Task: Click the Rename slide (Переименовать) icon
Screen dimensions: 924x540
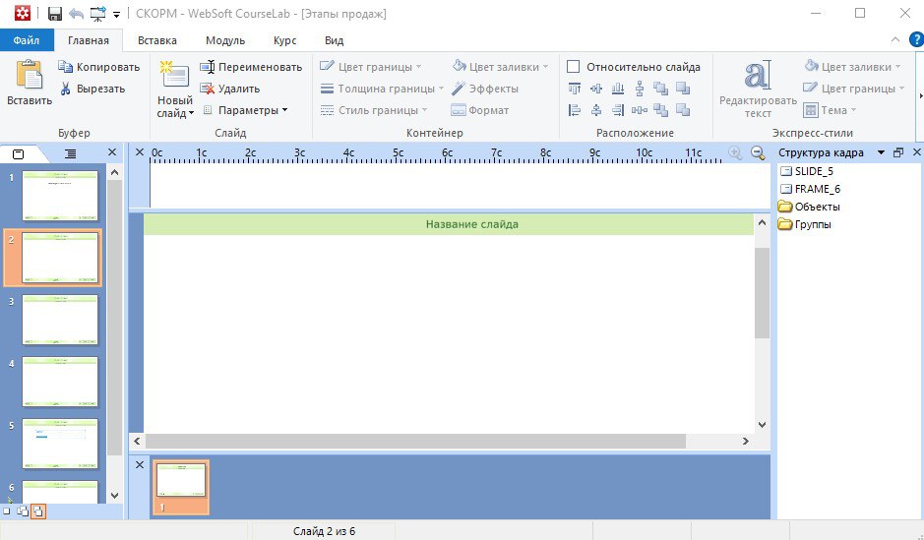Action: [207, 67]
